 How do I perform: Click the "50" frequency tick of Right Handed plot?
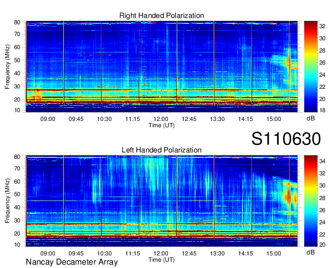[17, 60]
